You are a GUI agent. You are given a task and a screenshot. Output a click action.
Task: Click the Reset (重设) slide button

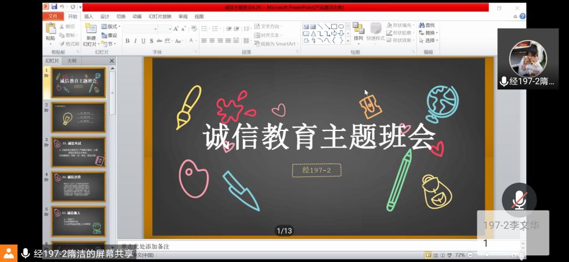tap(110, 35)
